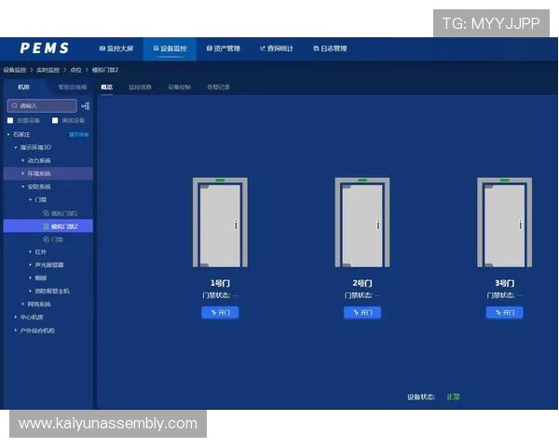
Task: Click the PEMS logo
Action: coord(45,48)
